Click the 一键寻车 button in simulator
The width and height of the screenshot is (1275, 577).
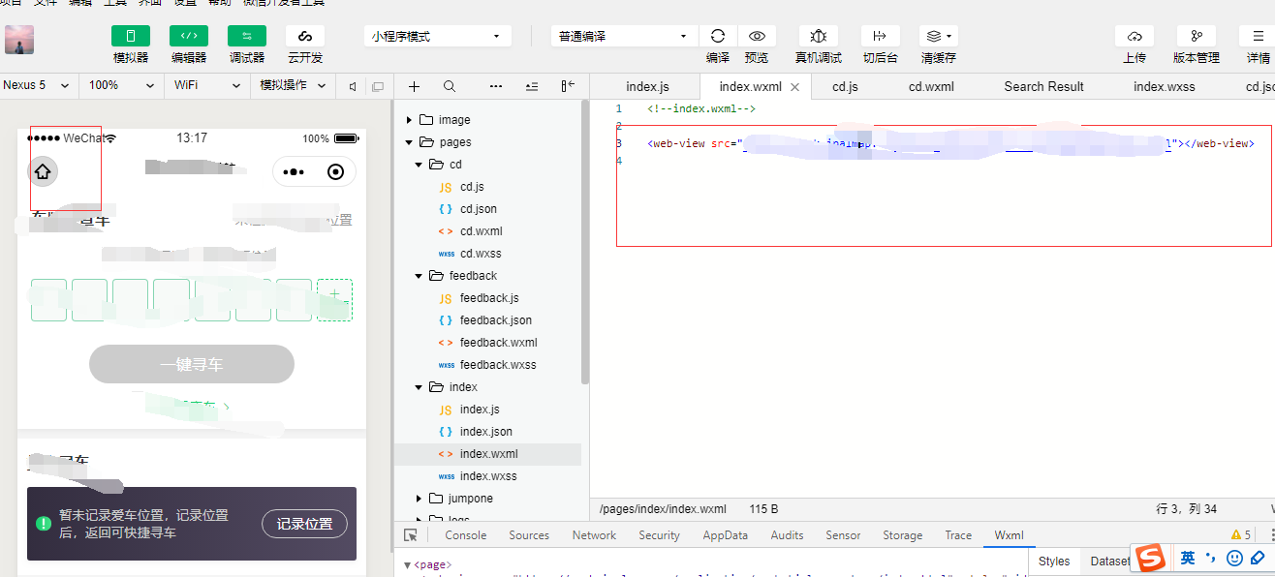[192, 364]
